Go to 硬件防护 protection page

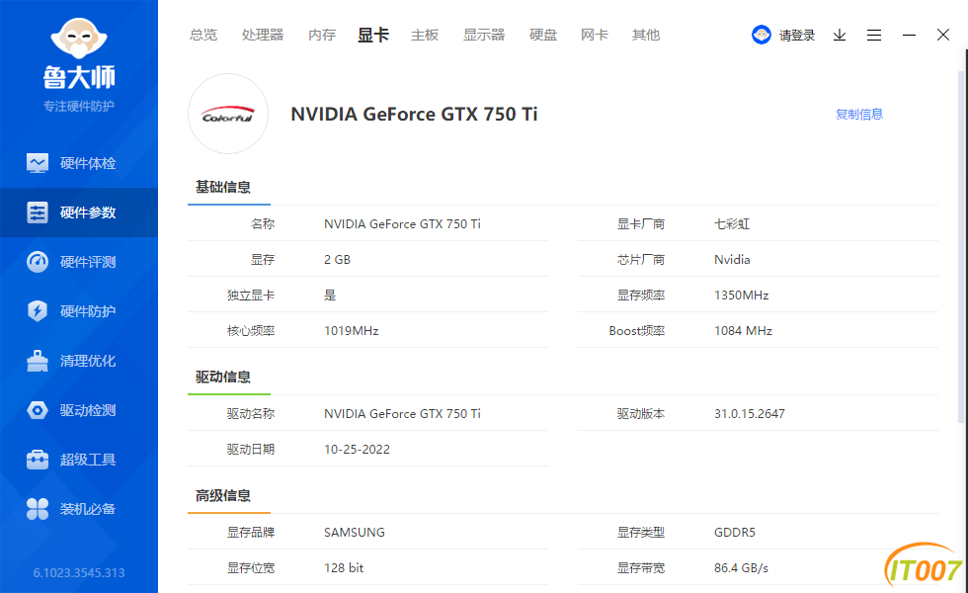click(x=79, y=311)
